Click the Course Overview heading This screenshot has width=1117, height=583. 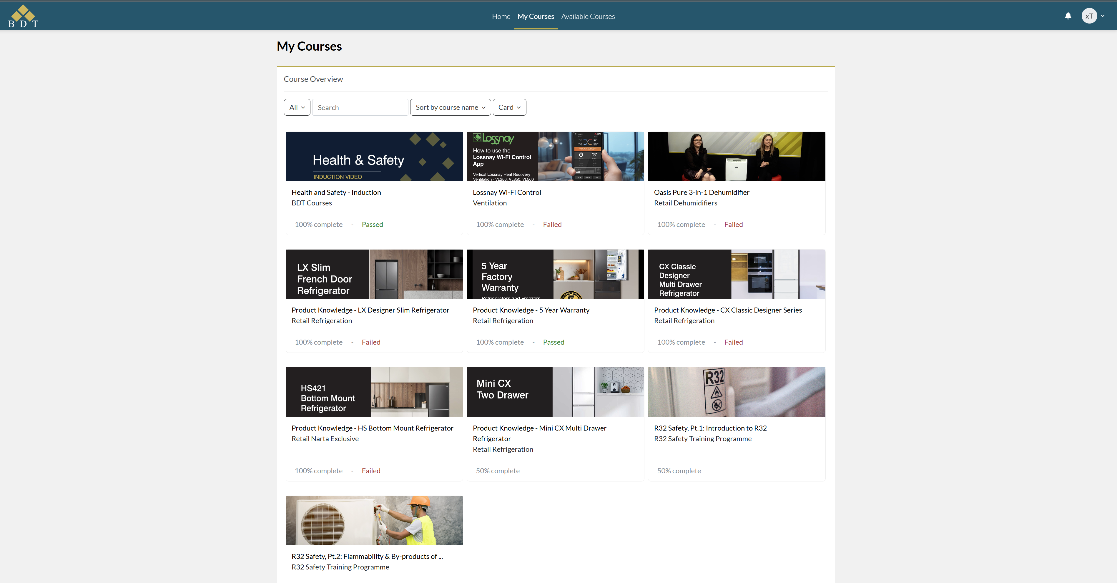313,79
